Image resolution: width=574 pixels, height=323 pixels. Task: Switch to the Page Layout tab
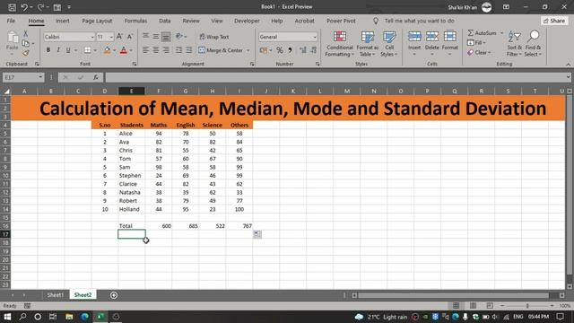pos(97,21)
